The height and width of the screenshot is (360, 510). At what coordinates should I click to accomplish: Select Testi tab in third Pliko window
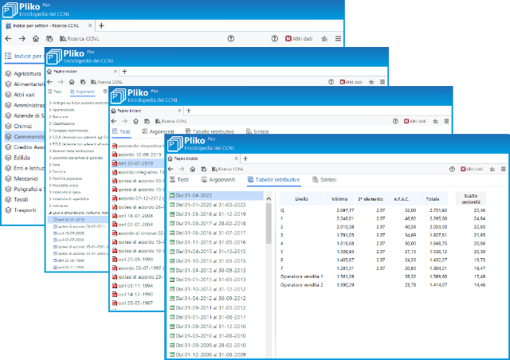tap(121, 131)
